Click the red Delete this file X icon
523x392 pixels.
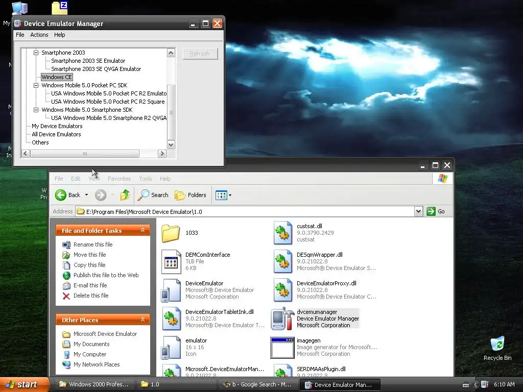(66, 296)
